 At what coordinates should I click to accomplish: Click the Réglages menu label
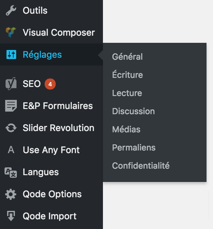(42, 54)
